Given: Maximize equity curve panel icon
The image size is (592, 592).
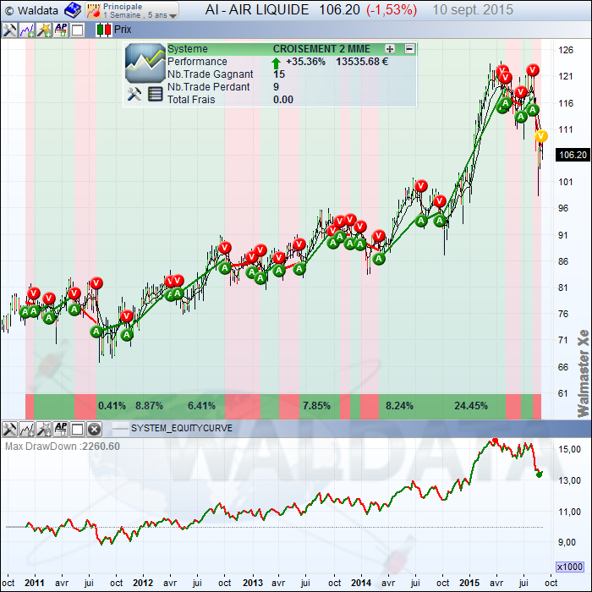Looking at the screenshot, I should [x=78, y=430].
